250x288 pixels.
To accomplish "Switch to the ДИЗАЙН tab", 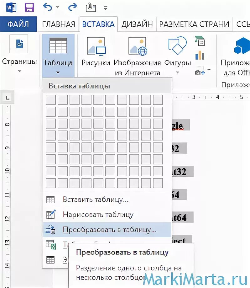I will pos(137,24).
